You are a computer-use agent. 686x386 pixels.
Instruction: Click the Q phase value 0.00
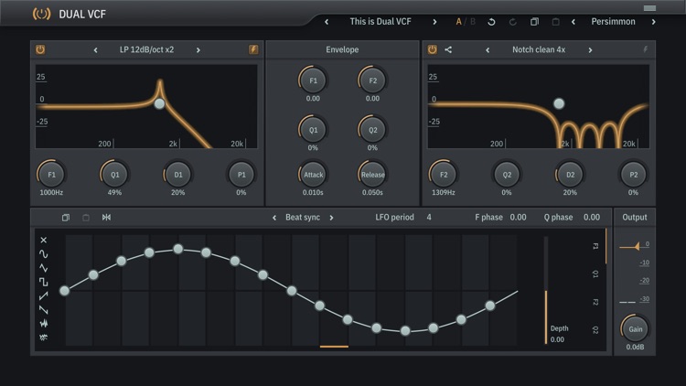[x=592, y=217]
